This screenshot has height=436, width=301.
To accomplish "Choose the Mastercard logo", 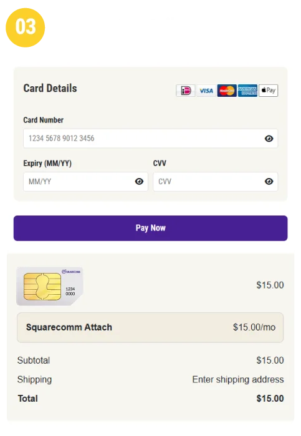I will (227, 91).
